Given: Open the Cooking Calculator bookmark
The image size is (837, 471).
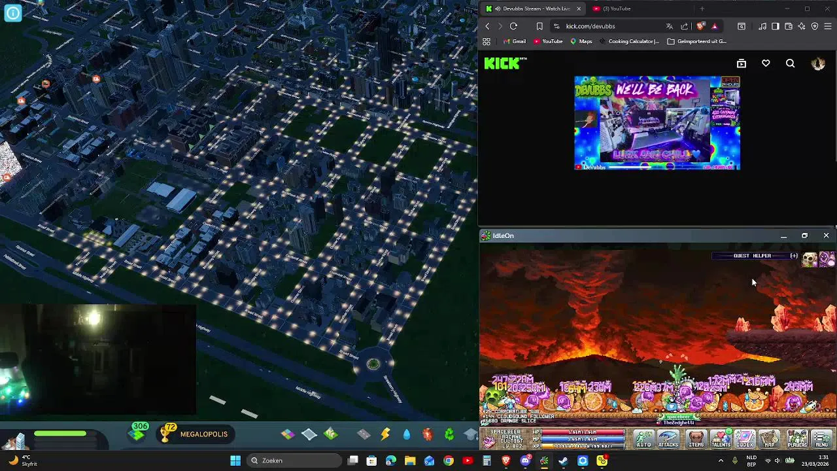Looking at the screenshot, I should pos(629,41).
